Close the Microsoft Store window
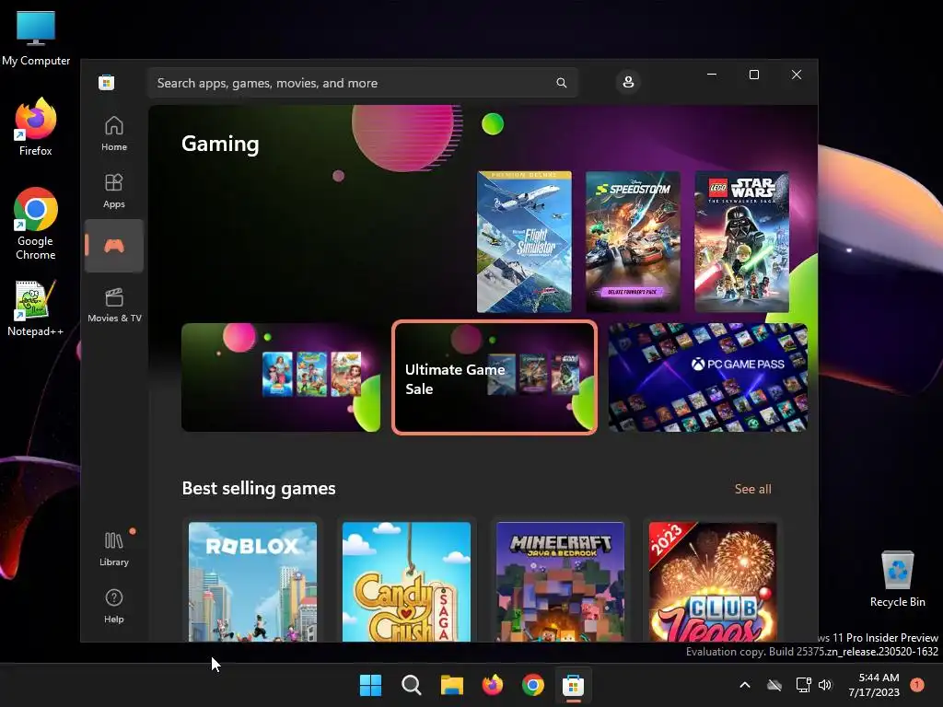Image resolution: width=943 pixels, height=707 pixels. tap(797, 75)
